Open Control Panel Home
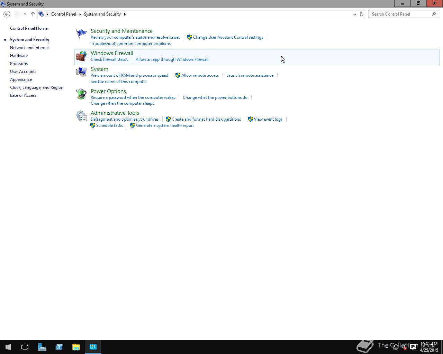This screenshot has width=443, height=354. click(29, 28)
